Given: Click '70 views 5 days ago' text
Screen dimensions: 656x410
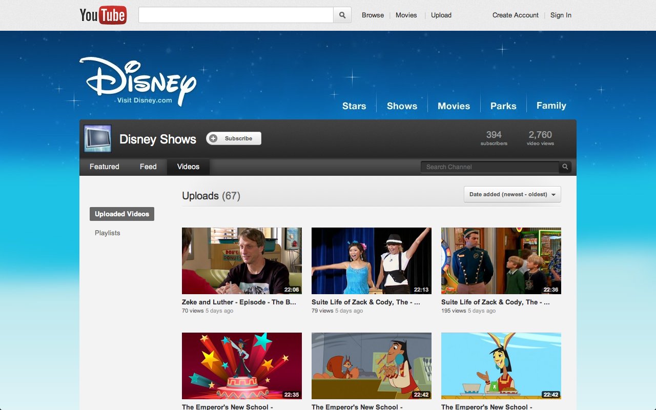Looking at the screenshot, I should coord(208,311).
